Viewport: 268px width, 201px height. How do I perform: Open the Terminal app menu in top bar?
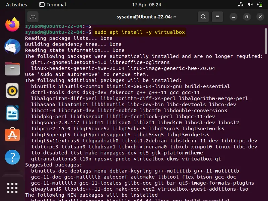coord(53,5)
